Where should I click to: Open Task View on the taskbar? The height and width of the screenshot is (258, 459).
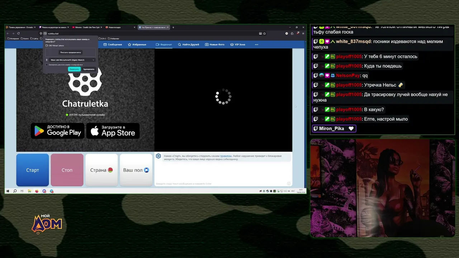22,191
